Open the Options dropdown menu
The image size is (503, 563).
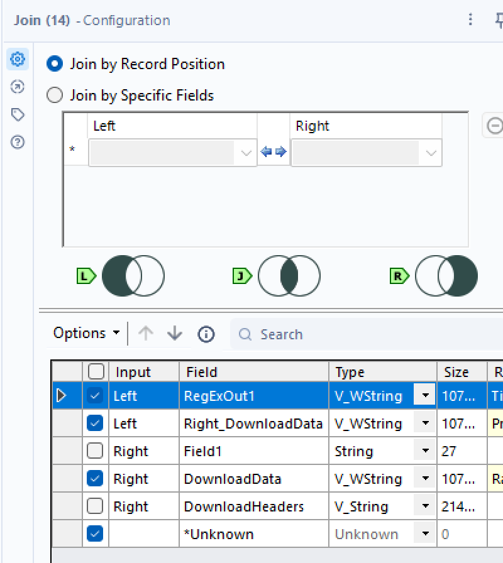click(86, 333)
